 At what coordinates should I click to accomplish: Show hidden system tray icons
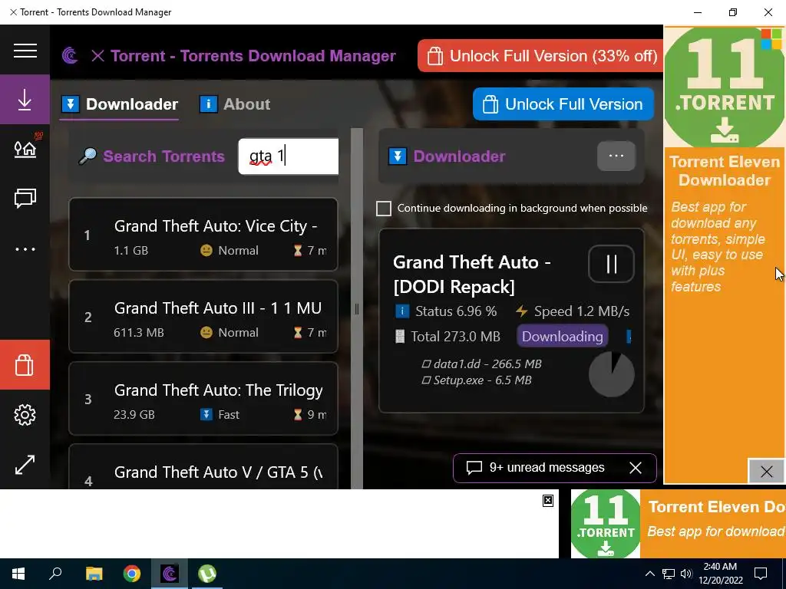click(649, 574)
